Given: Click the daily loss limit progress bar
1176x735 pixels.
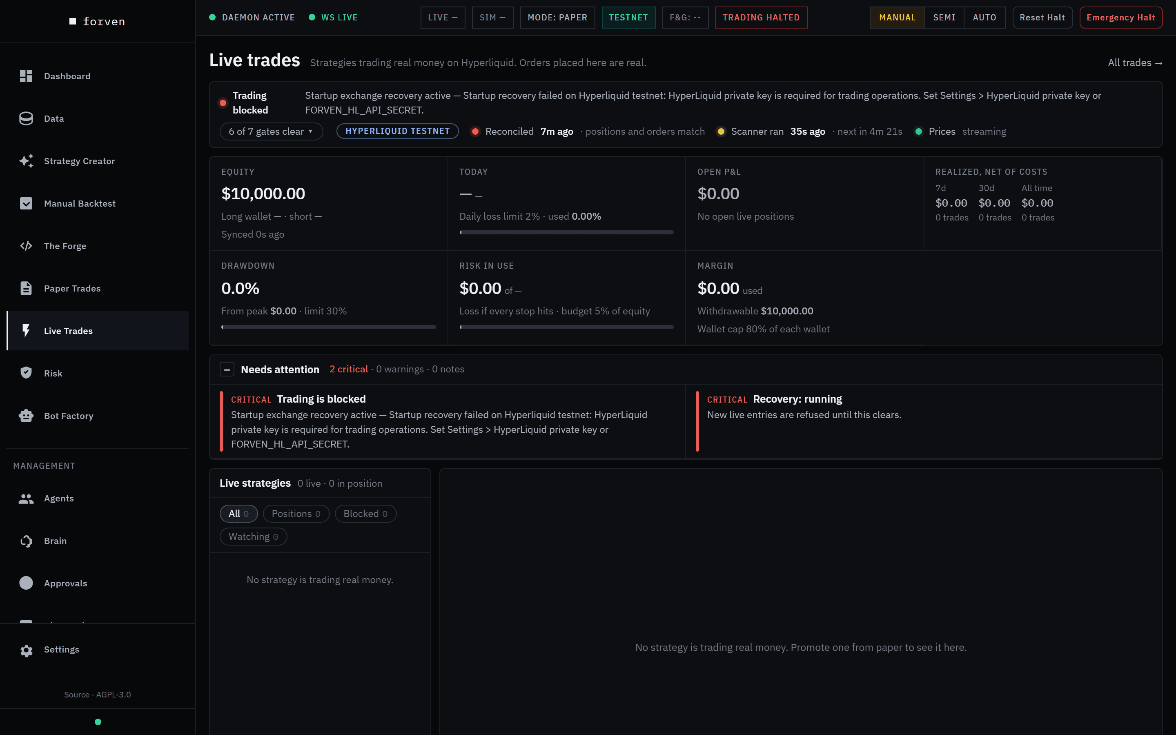Looking at the screenshot, I should point(566,232).
